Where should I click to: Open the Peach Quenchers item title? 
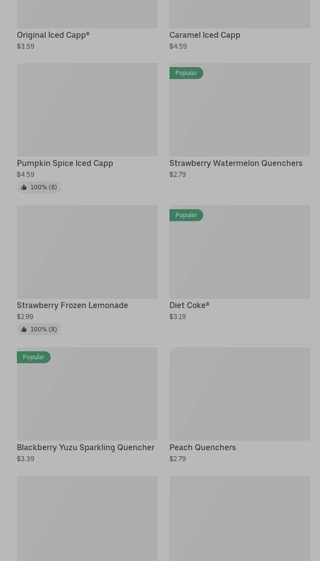tap(203, 447)
